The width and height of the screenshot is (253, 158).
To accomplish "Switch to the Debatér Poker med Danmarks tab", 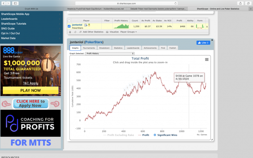I will click(x=158, y=9).
